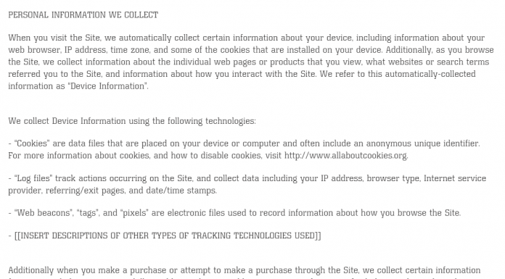The height and width of the screenshot is (279, 505).
Task: Click the phrase automatically-collected
Action: 430,74
